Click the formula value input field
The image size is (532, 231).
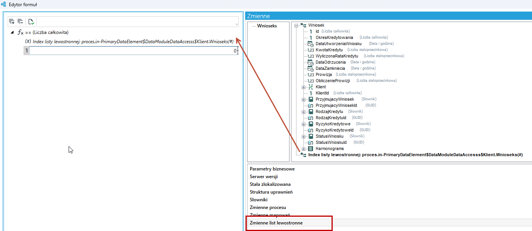tap(133, 51)
